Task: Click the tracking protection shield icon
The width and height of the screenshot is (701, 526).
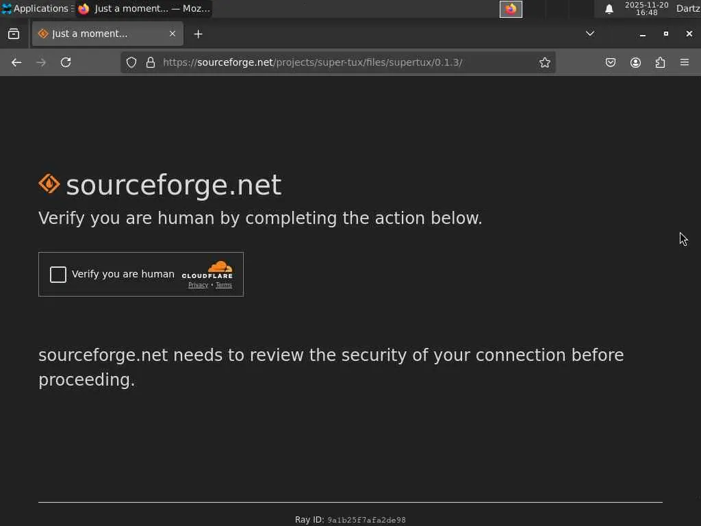Action: (131, 62)
